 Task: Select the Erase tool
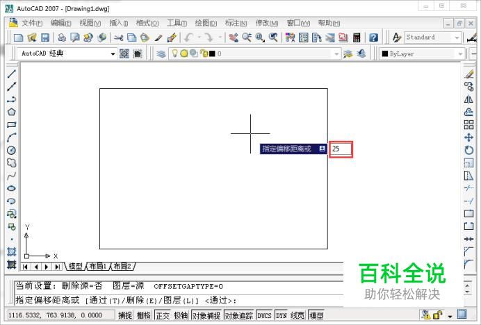(x=468, y=74)
